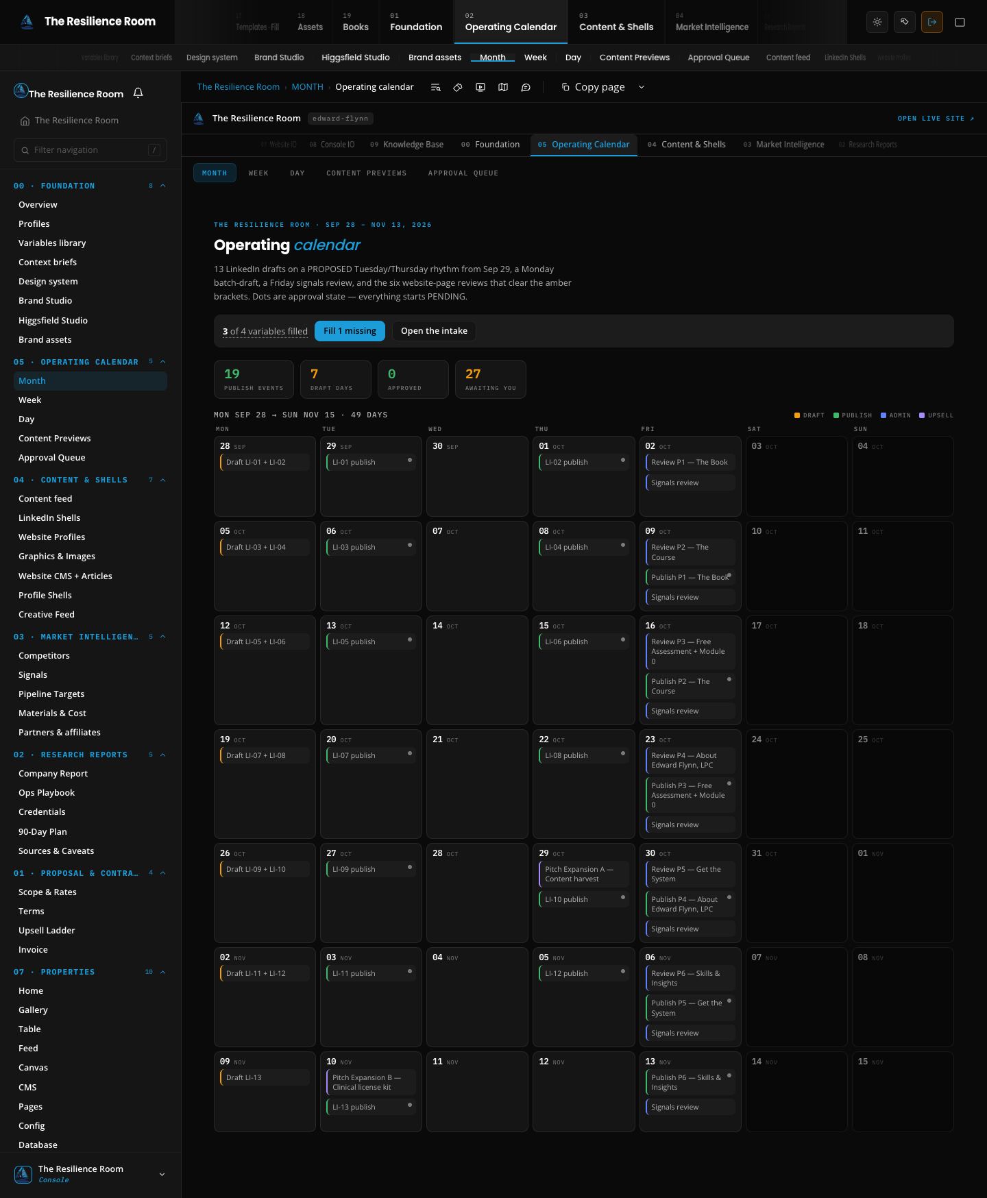Click the Open the intake button
Screen dimensions: 987x1198
click(x=434, y=331)
